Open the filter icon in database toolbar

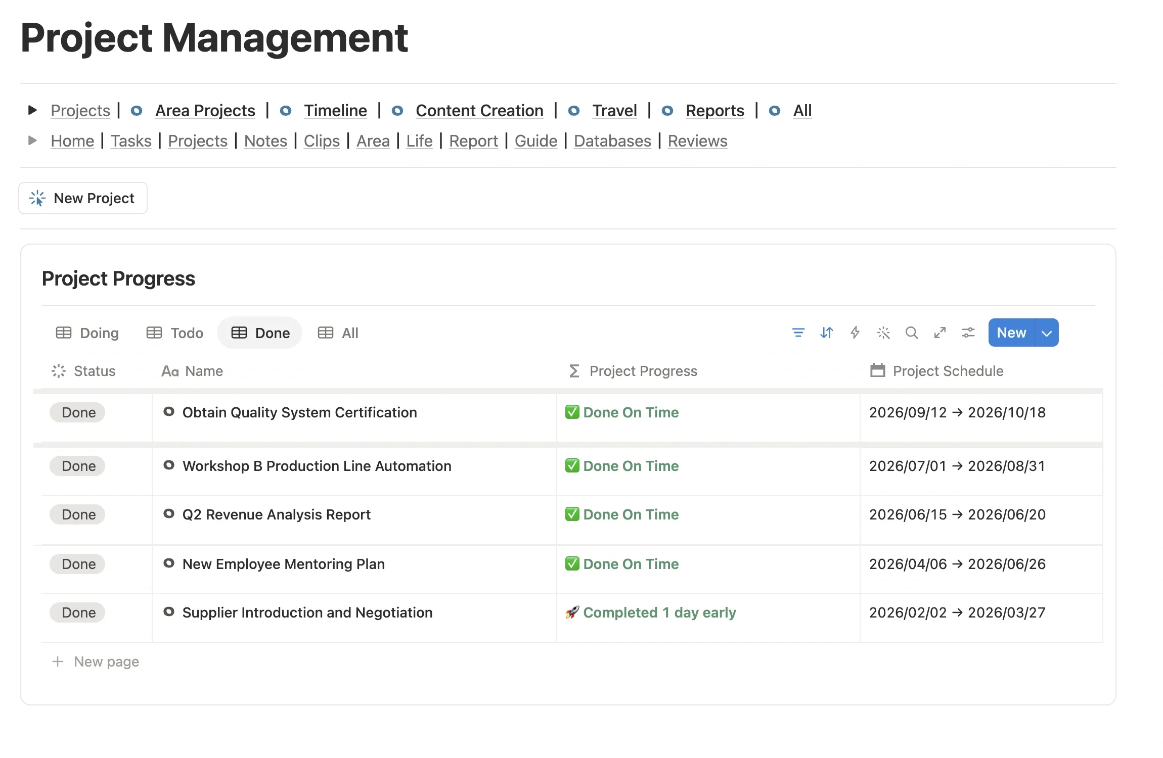[x=798, y=333]
